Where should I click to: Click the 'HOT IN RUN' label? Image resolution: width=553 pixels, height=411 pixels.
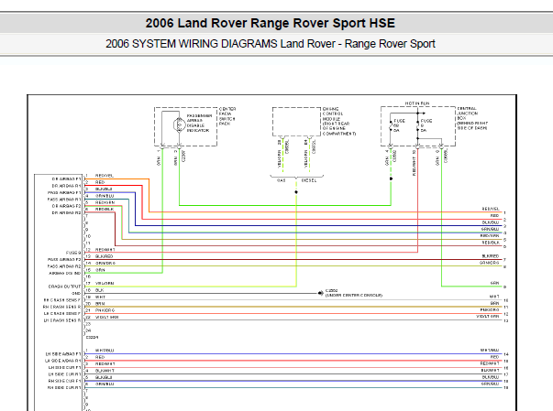click(417, 103)
